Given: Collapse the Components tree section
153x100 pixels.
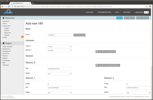Looking at the screenshot, I should point(2,26).
